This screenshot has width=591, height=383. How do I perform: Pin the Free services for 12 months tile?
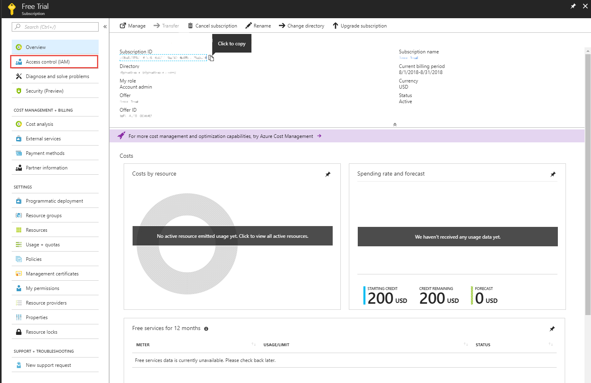pos(552,329)
